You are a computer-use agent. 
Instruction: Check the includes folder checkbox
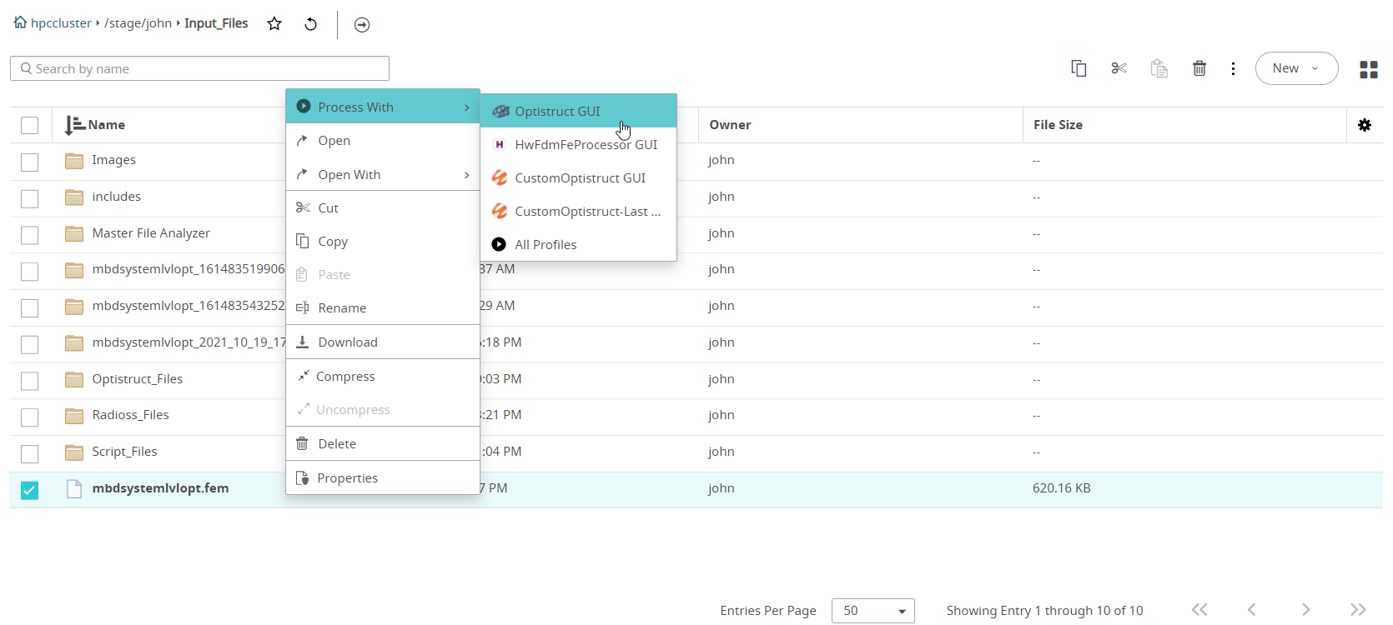tap(29, 198)
